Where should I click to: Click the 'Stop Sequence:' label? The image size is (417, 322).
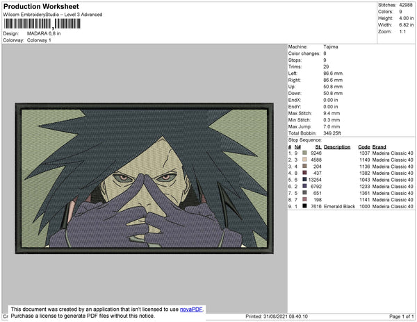(x=305, y=140)
